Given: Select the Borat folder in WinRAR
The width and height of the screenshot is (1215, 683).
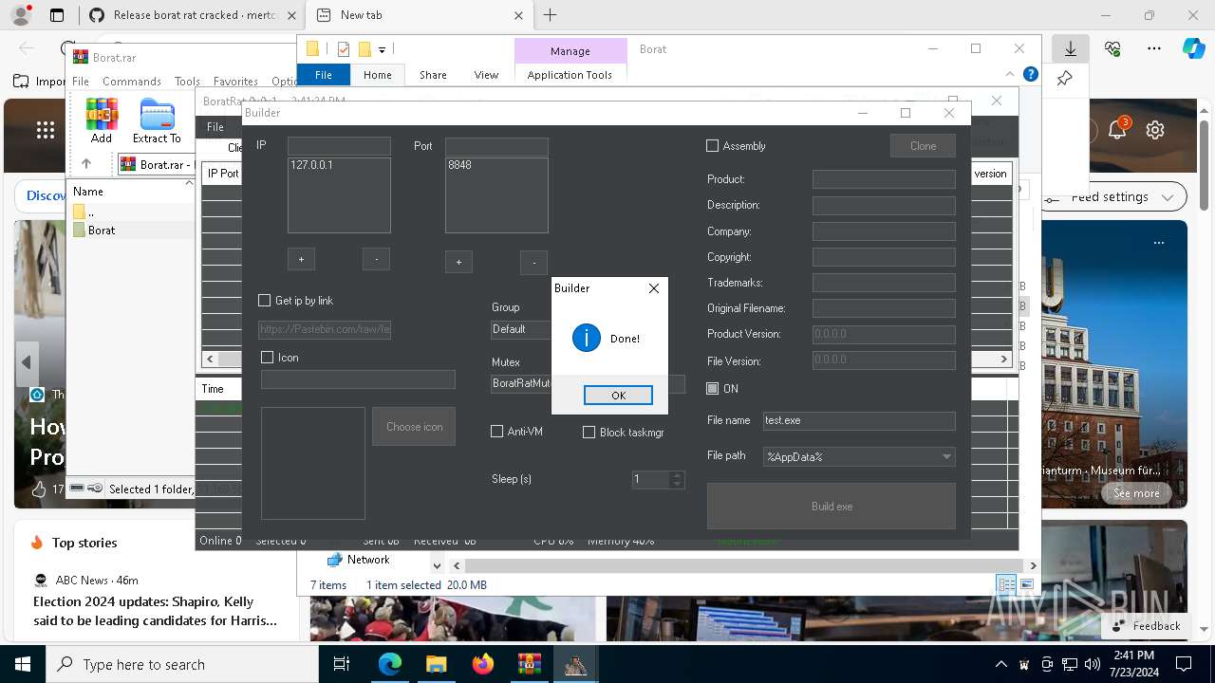Looking at the screenshot, I should pyautogui.click(x=102, y=231).
